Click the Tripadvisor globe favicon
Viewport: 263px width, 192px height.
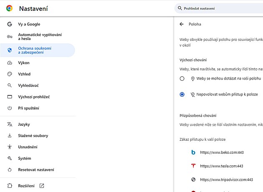(x=193, y=180)
